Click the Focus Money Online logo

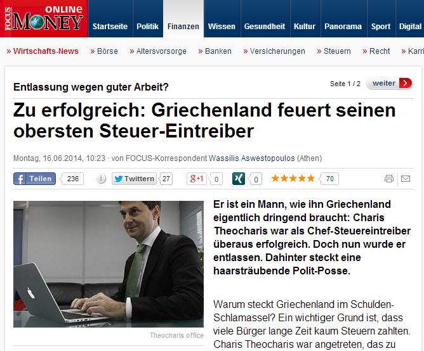(44, 18)
